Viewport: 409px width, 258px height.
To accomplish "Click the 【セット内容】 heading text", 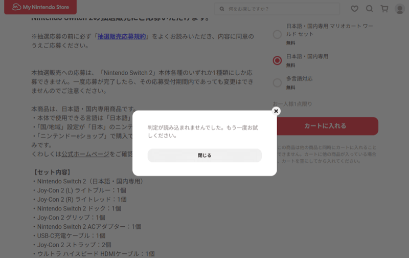I will coord(52,173).
